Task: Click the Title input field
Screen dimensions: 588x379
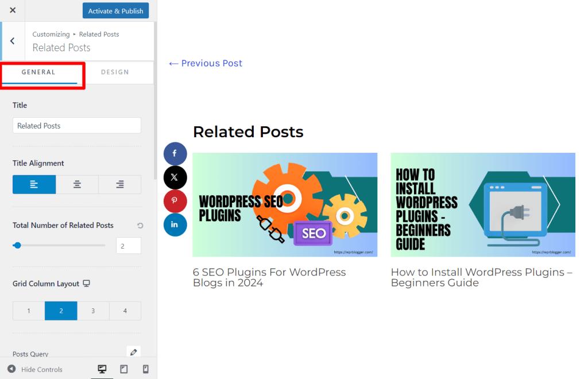Action: 77,126
